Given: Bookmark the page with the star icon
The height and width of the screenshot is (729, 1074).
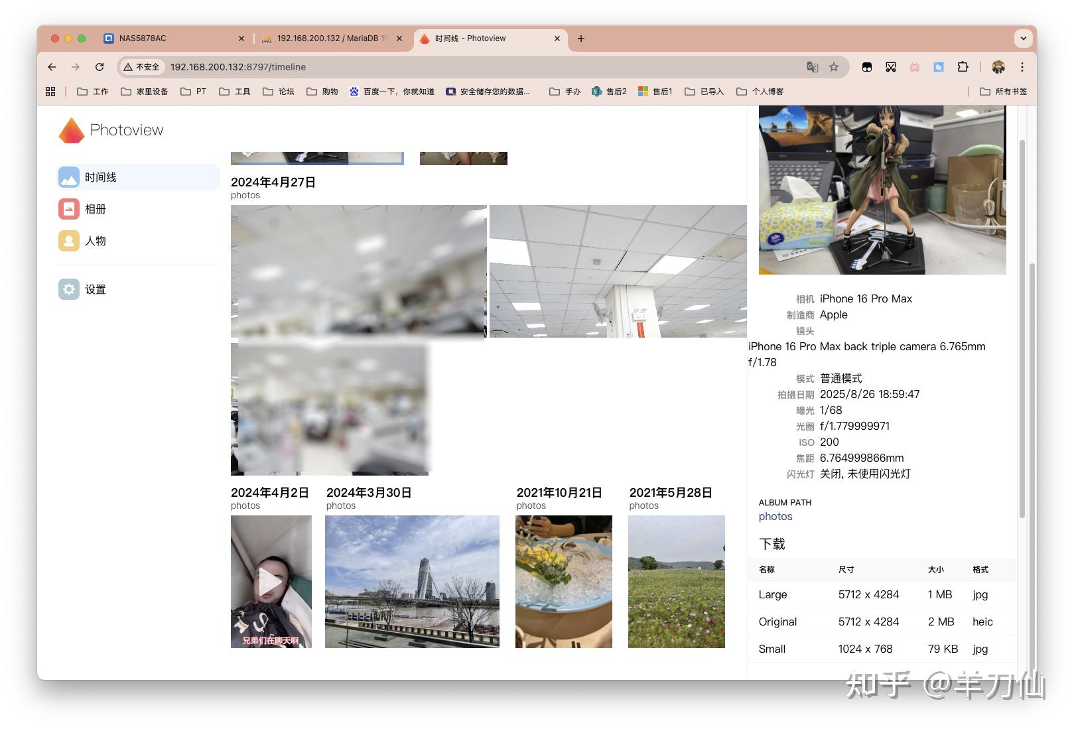Looking at the screenshot, I should (x=833, y=67).
